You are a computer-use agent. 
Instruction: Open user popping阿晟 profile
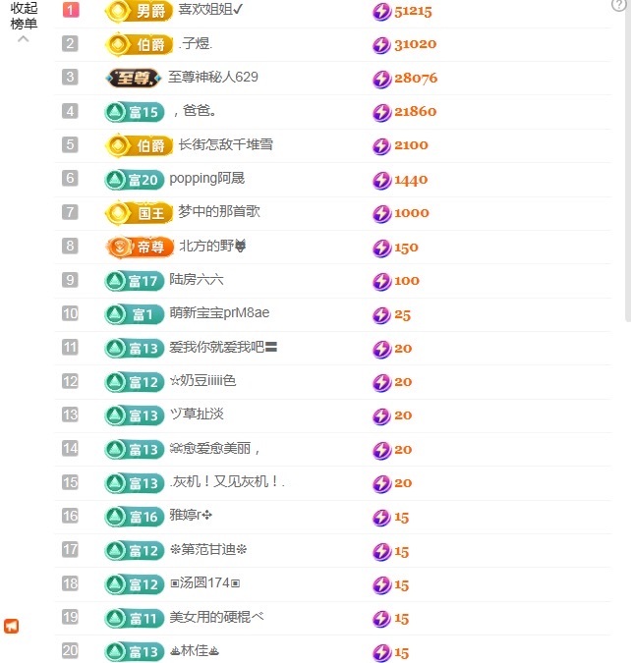coord(207,179)
